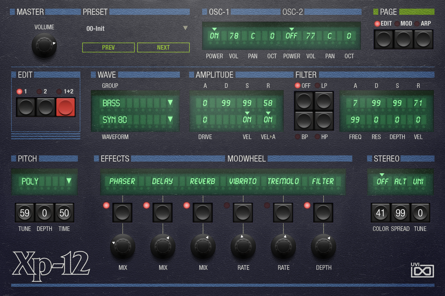
Task: Enable the Vibrato modwheel effect
Action: pyautogui.click(x=243, y=212)
